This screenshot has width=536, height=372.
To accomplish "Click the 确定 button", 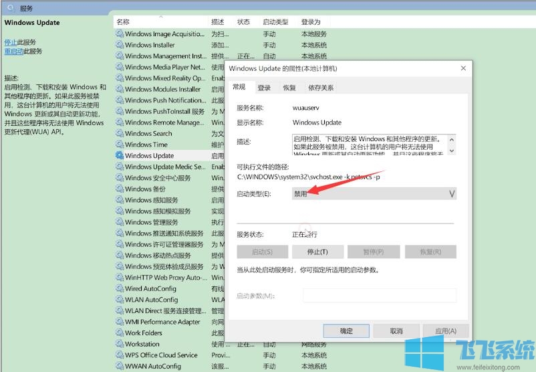I will 346,331.
